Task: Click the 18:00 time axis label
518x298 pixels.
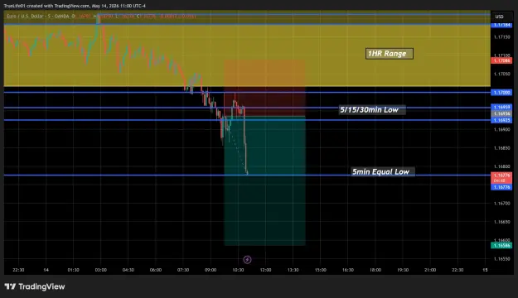Action: pos(375,270)
